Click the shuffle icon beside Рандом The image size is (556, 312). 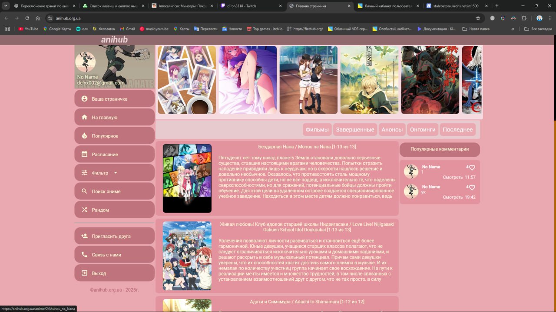84,210
